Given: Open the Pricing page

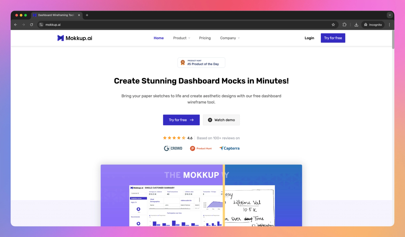Looking at the screenshot, I should click(205, 38).
